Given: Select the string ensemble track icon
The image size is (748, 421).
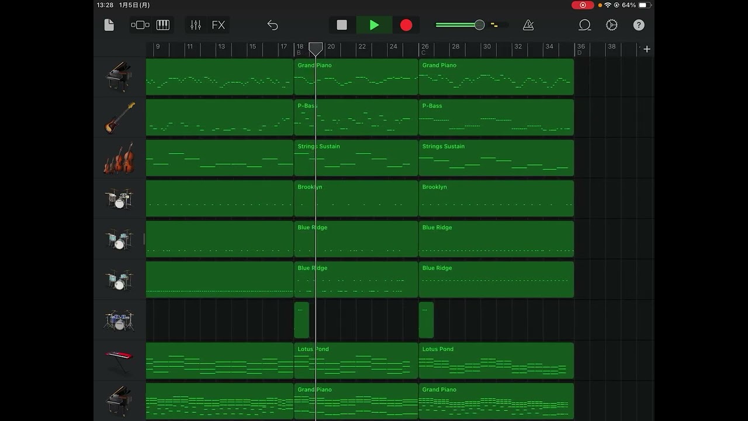Looking at the screenshot, I should 120,158.
